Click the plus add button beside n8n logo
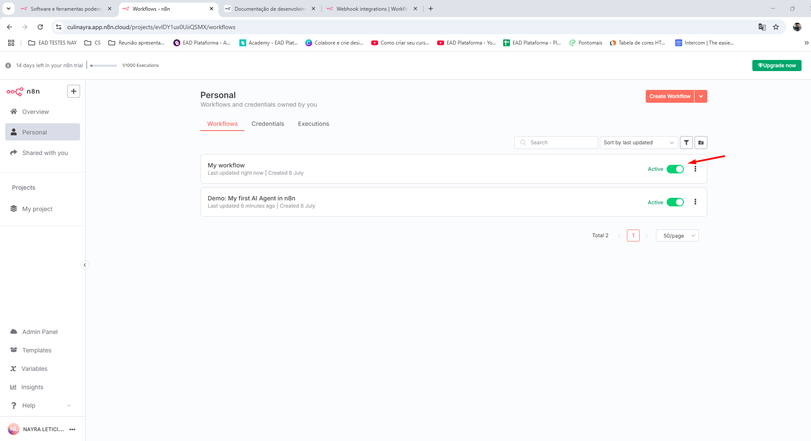The height and width of the screenshot is (441, 811). 74,91
